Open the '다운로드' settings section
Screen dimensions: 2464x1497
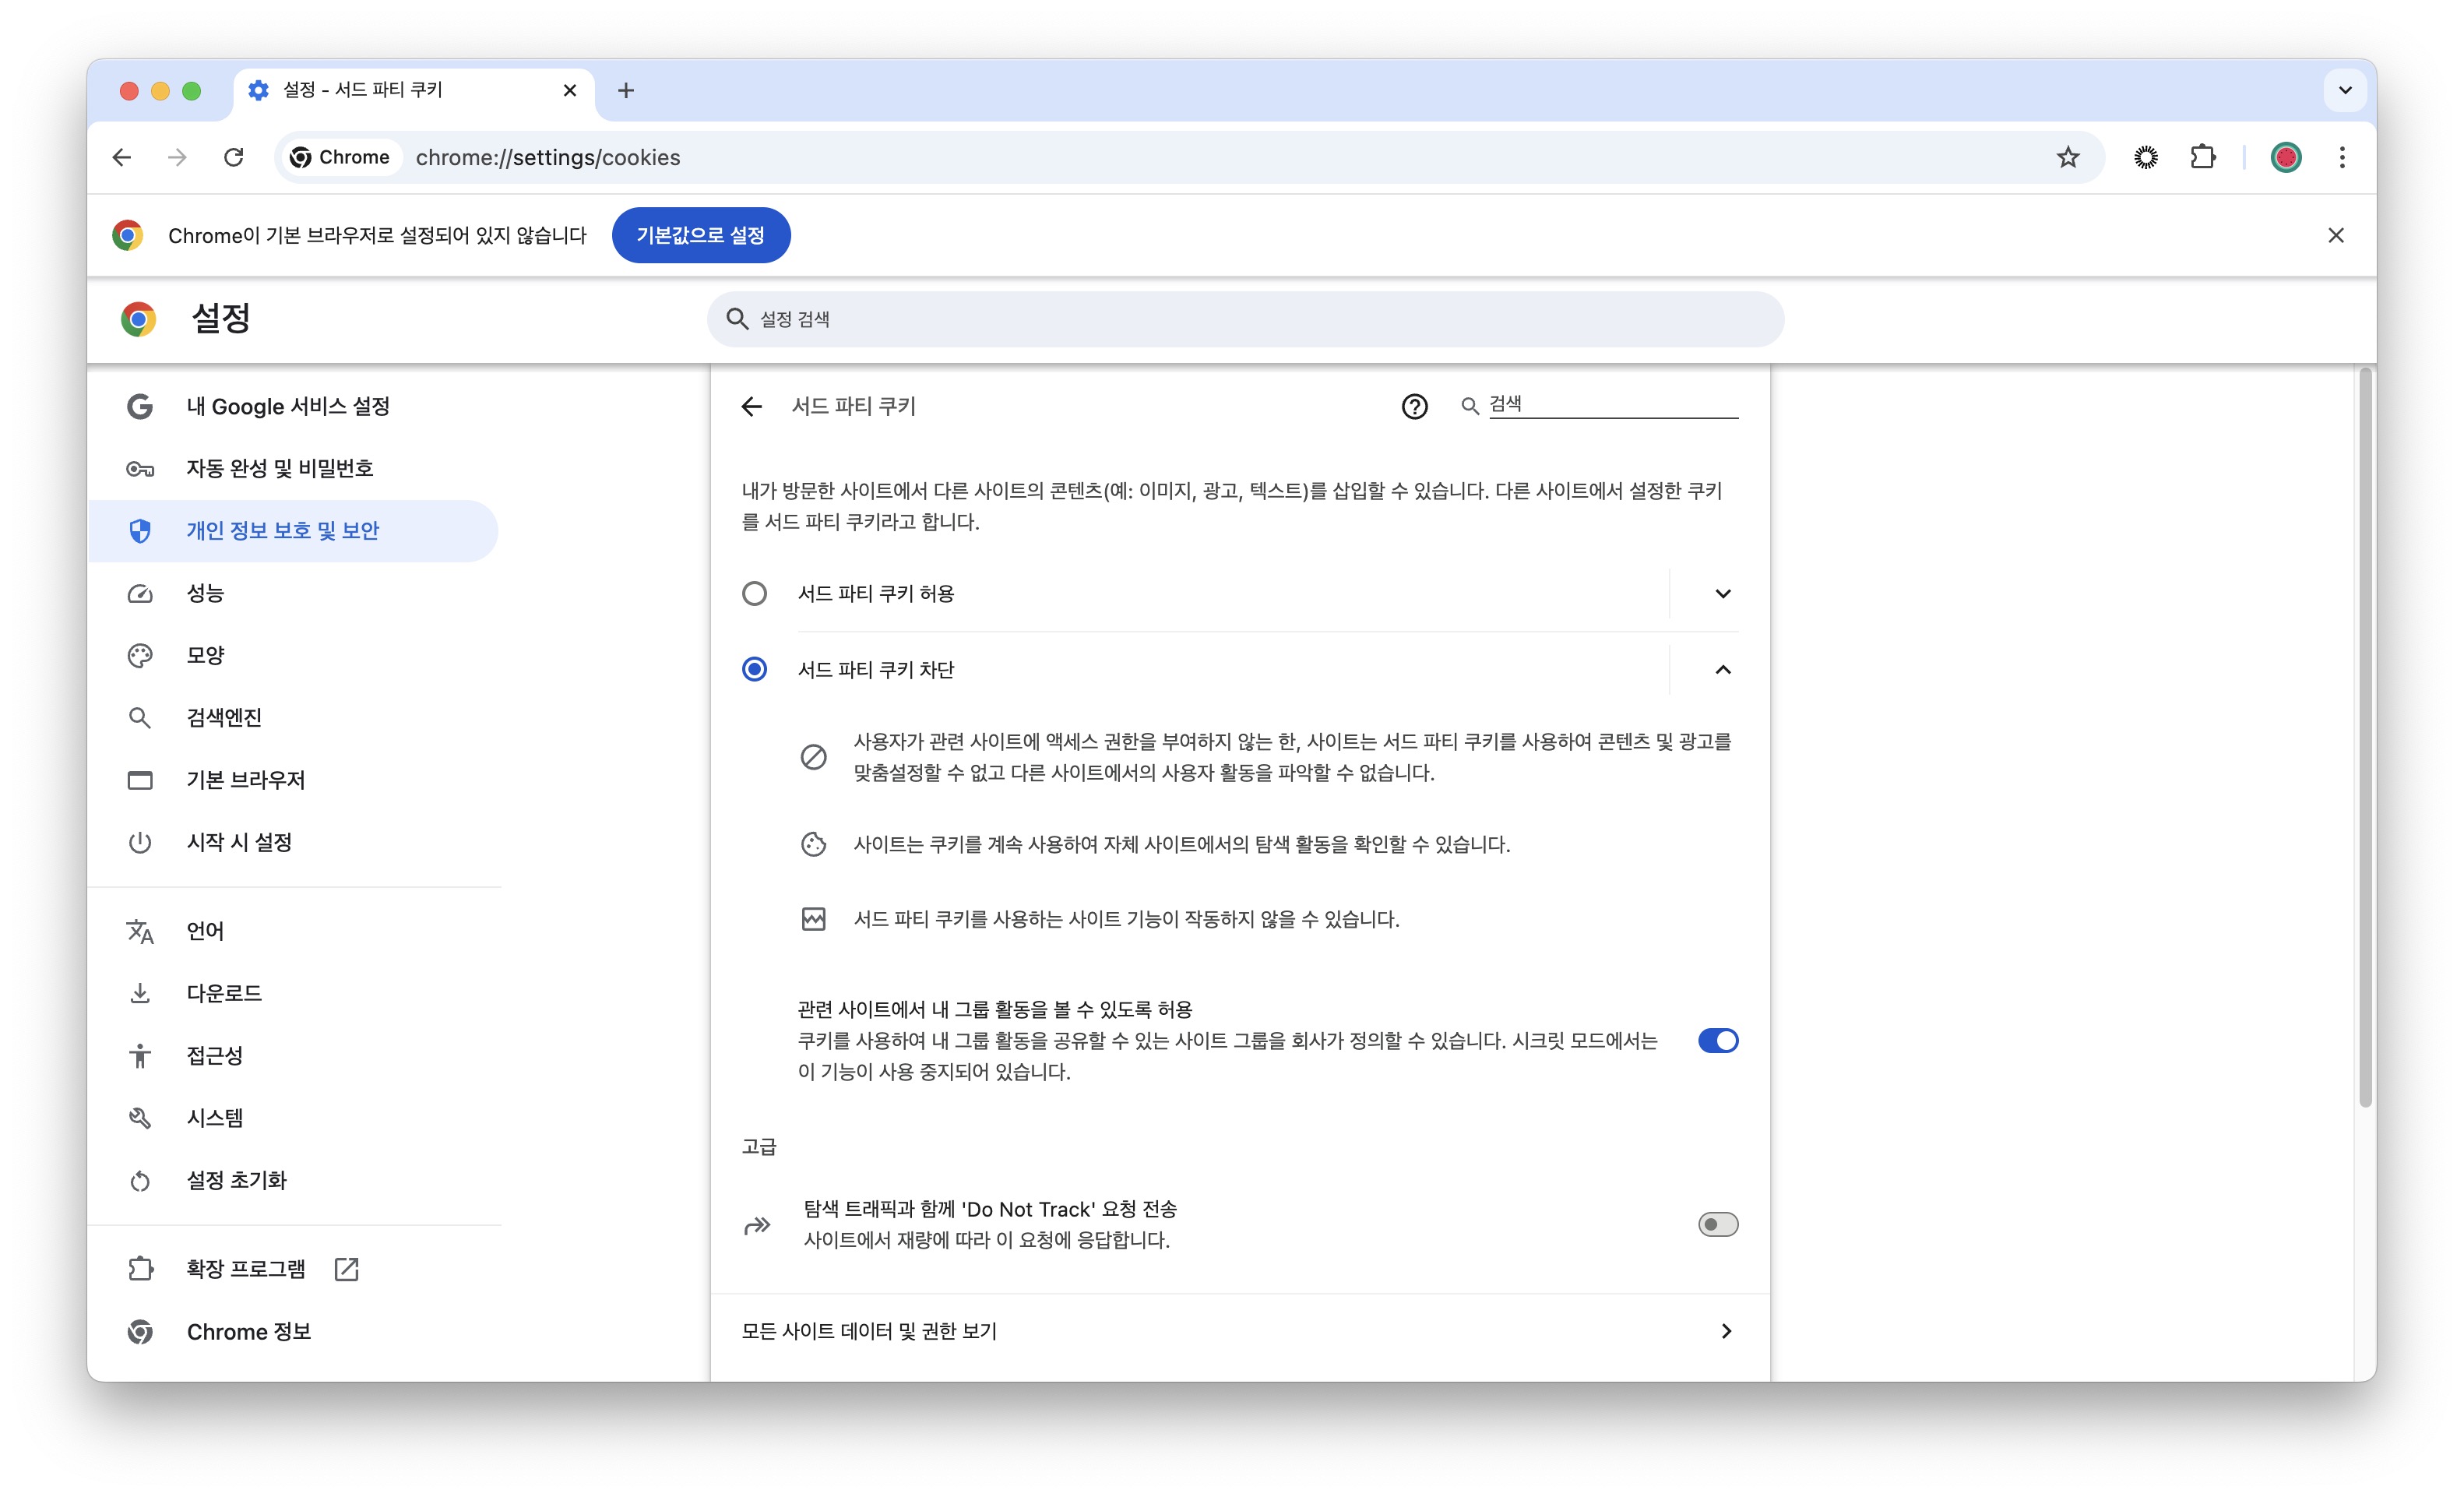[294, 993]
